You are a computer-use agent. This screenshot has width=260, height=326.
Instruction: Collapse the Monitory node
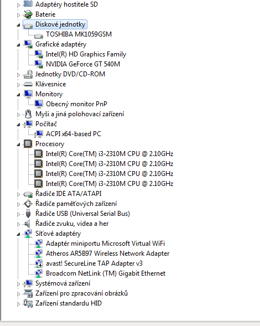[x=18, y=95]
